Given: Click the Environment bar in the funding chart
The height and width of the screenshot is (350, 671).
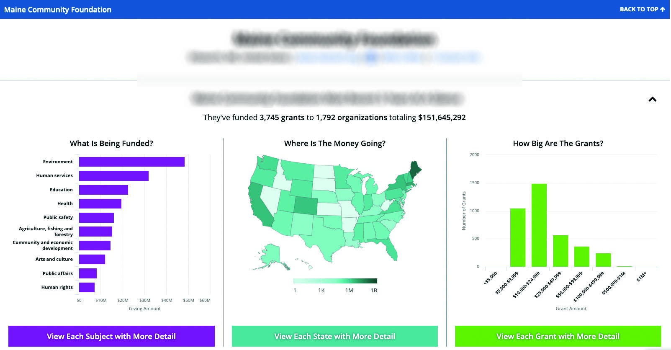Looking at the screenshot, I should [131, 162].
